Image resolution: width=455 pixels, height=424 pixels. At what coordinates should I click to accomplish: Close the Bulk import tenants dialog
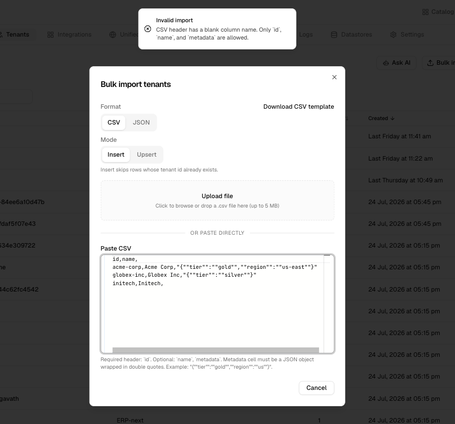(x=334, y=77)
